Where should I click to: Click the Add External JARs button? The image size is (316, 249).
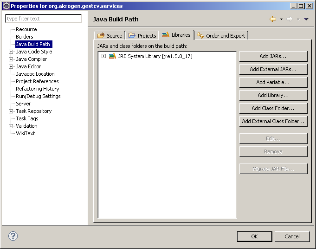273,69
